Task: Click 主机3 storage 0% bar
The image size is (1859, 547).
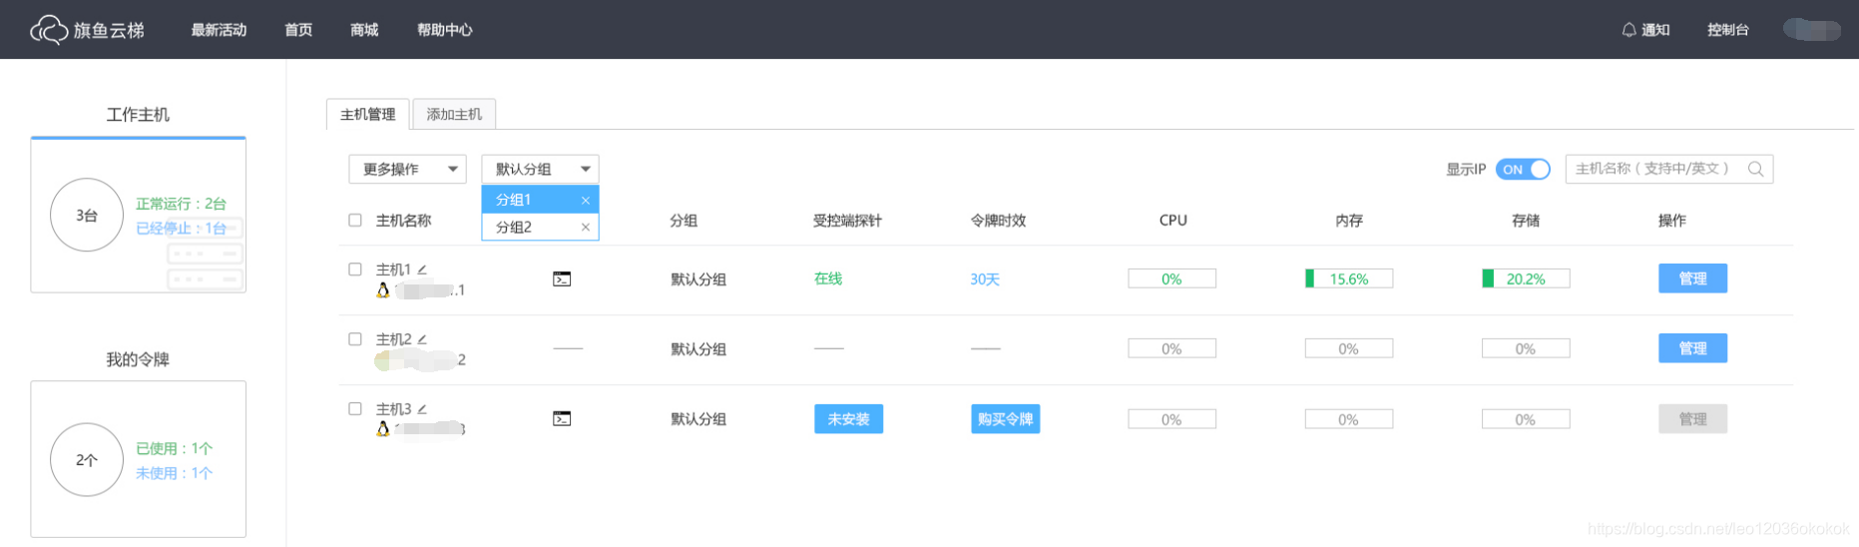Action: tap(1526, 419)
